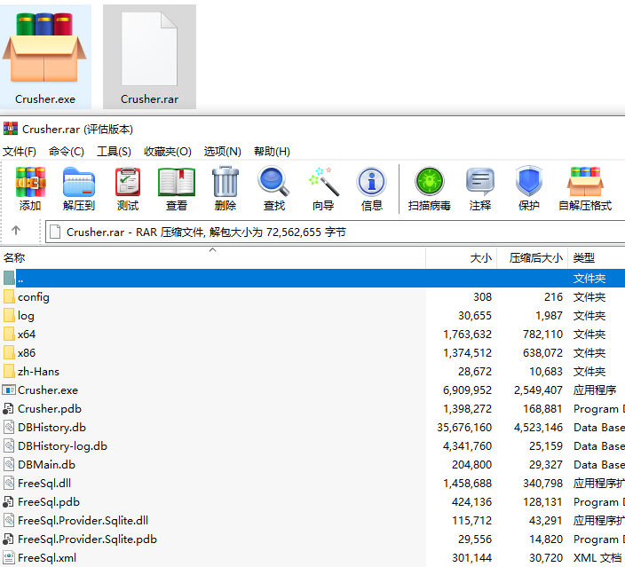Open the 收藏夹(O) menu
The height and width of the screenshot is (567, 625).
[x=168, y=152]
